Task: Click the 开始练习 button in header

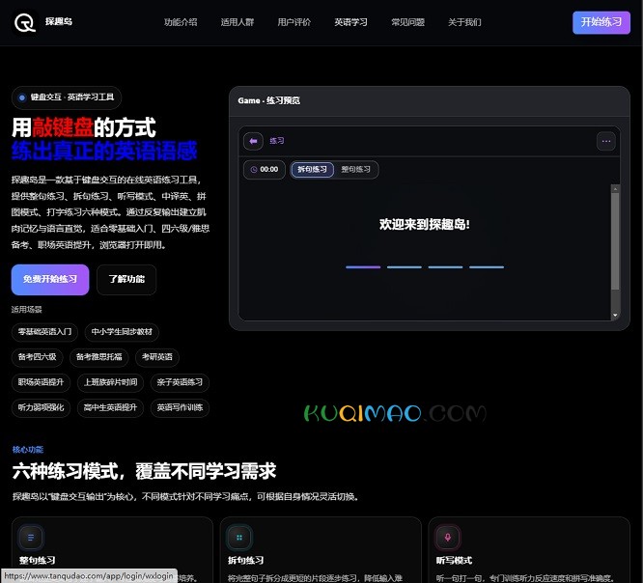Action: [601, 22]
